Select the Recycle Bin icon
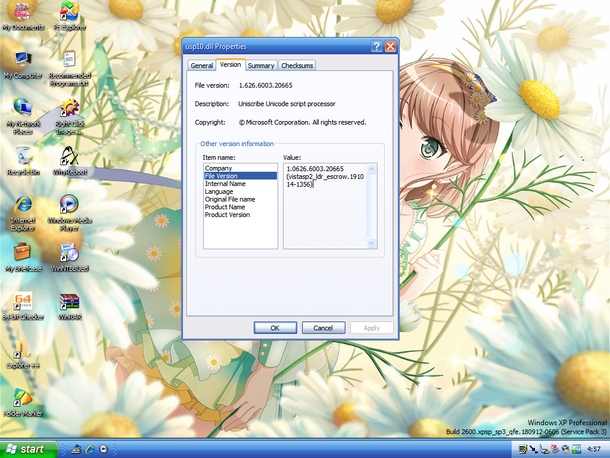 [23, 160]
